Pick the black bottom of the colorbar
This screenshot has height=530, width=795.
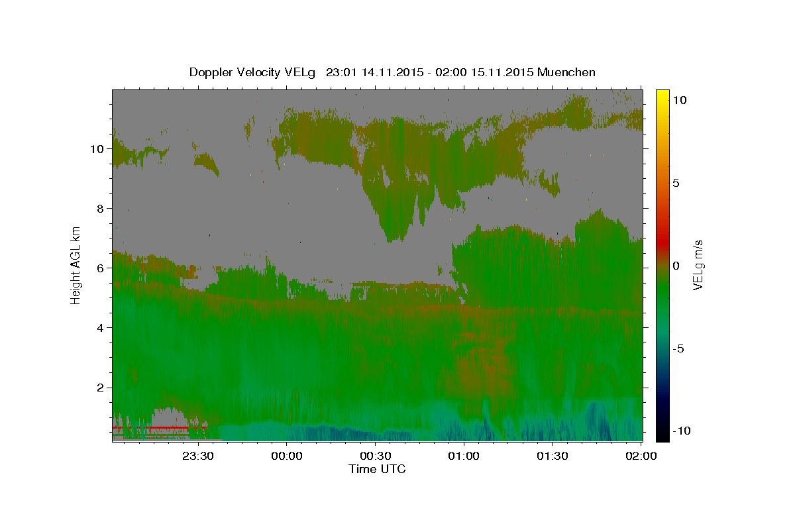coord(662,436)
